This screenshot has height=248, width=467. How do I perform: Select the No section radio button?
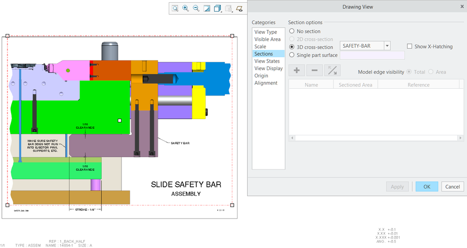tap(292, 31)
